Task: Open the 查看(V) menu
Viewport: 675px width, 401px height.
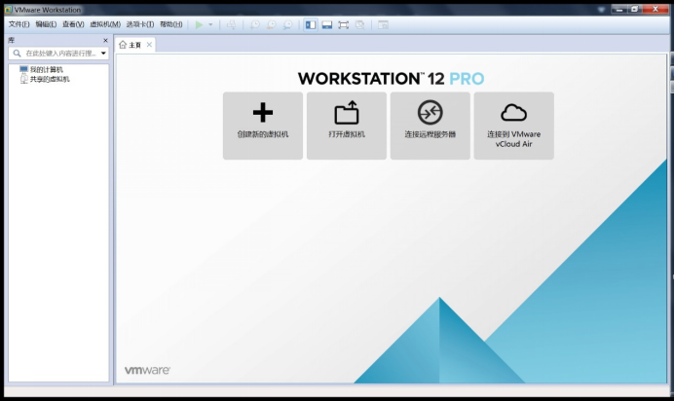Action: (x=73, y=24)
